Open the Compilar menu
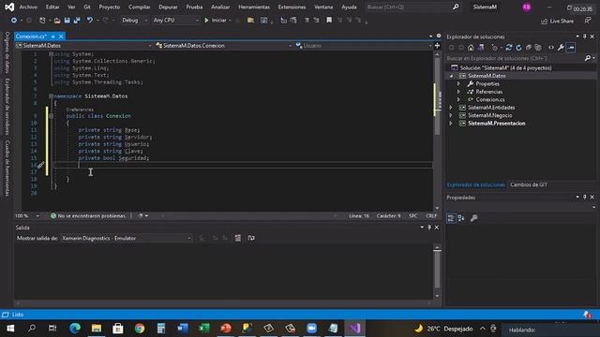Image resolution: width=600 pixels, height=337 pixels. coord(140,7)
